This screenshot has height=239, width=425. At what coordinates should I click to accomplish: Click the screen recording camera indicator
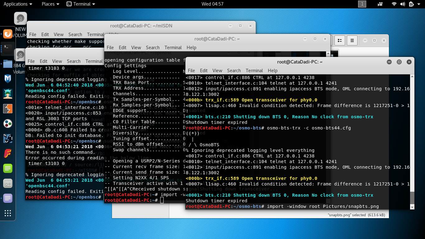tap(380, 4)
